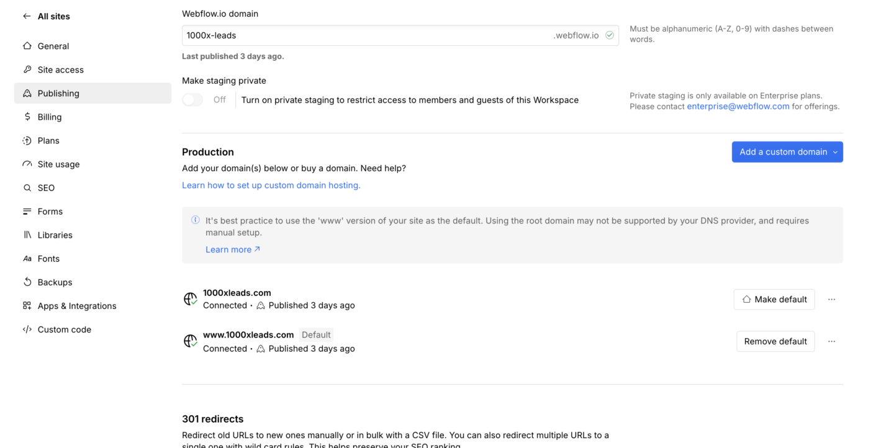The width and height of the screenshot is (894, 448).
Task: Open the Fonts settings
Action: pos(93,258)
